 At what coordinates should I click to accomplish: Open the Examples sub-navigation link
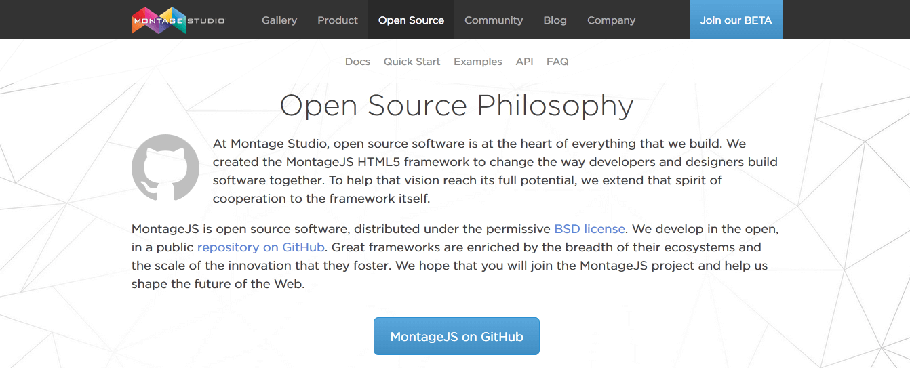pos(478,62)
